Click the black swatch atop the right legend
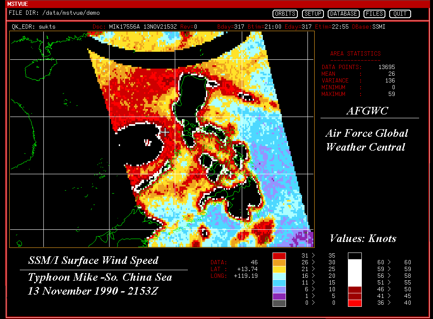 tap(355, 255)
